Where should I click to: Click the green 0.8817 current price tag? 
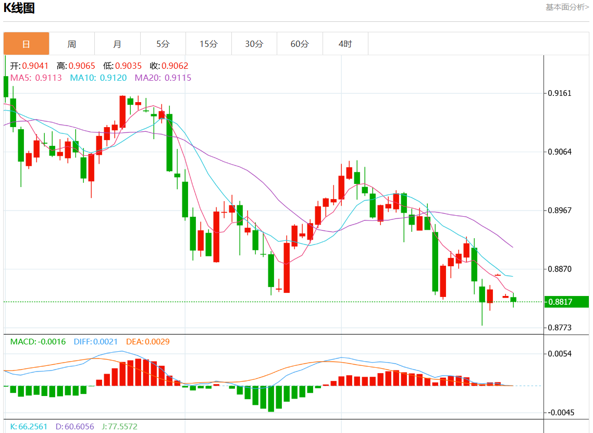point(566,302)
